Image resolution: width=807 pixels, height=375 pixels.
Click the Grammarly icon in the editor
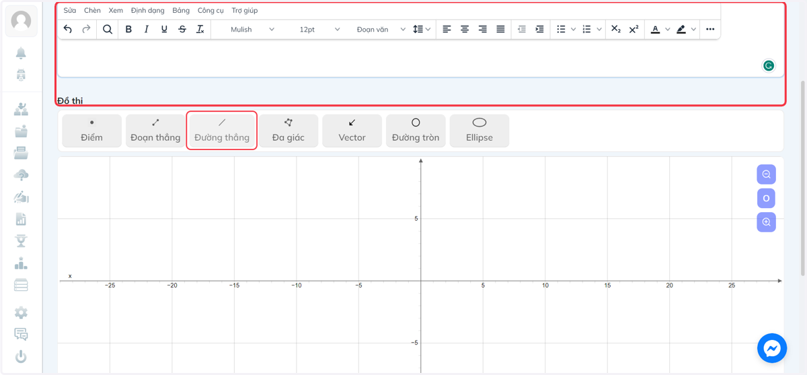point(769,65)
